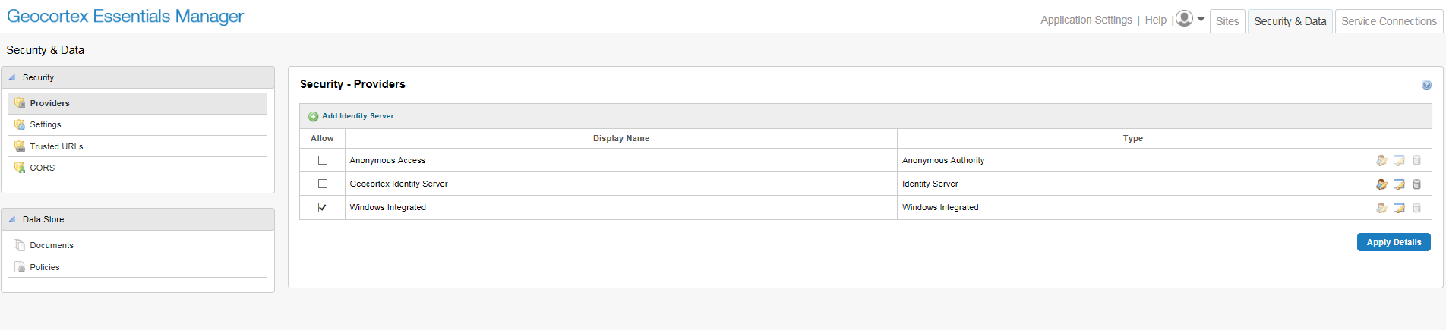Open the user account dropdown arrow
The width and height of the screenshot is (1446, 330).
(x=1201, y=19)
